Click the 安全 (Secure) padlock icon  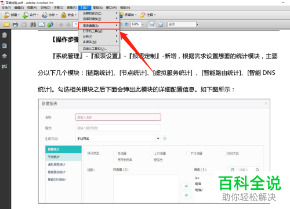[64, 15]
